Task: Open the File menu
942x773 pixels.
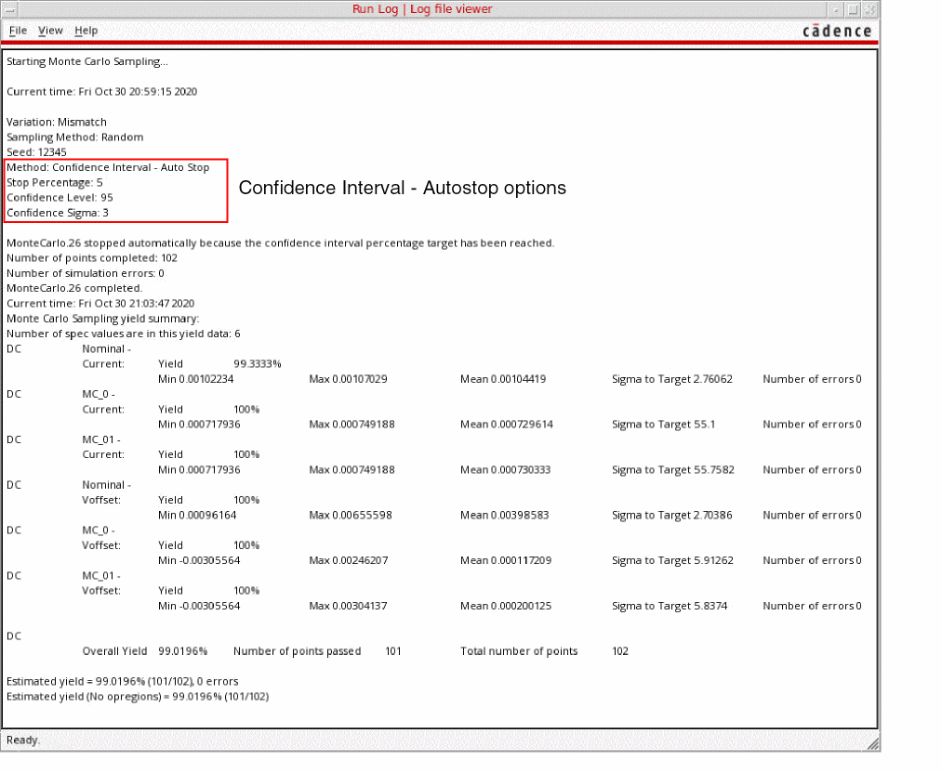Action: pyautogui.click(x=18, y=31)
